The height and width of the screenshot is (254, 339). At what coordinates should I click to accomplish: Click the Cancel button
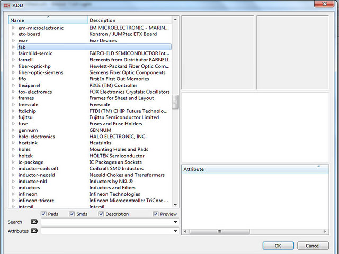coord(313,246)
